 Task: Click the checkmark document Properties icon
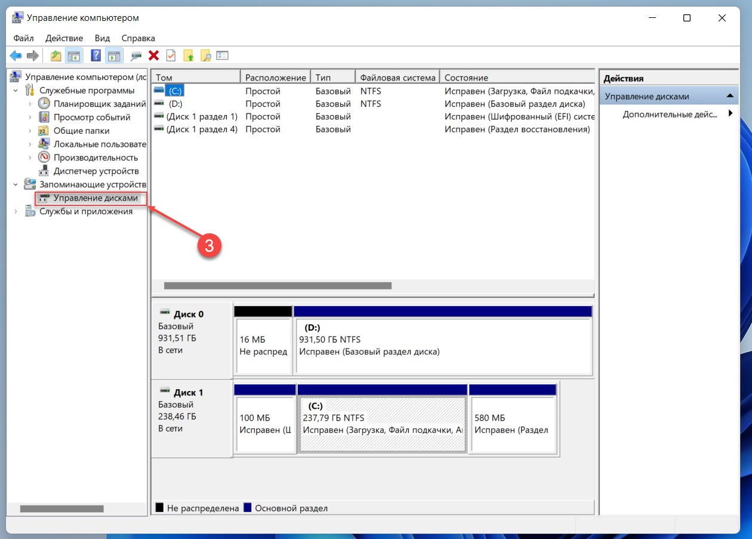pos(171,56)
